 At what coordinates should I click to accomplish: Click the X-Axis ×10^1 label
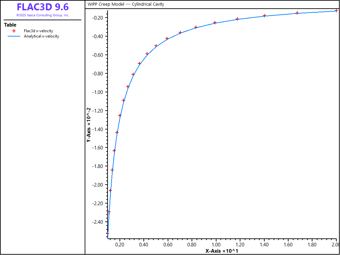pyautogui.click(x=221, y=251)
